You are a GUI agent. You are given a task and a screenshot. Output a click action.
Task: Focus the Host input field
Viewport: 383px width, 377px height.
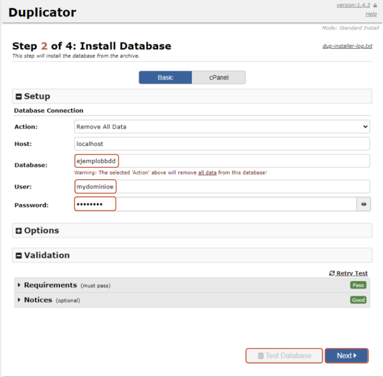point(222,144)
